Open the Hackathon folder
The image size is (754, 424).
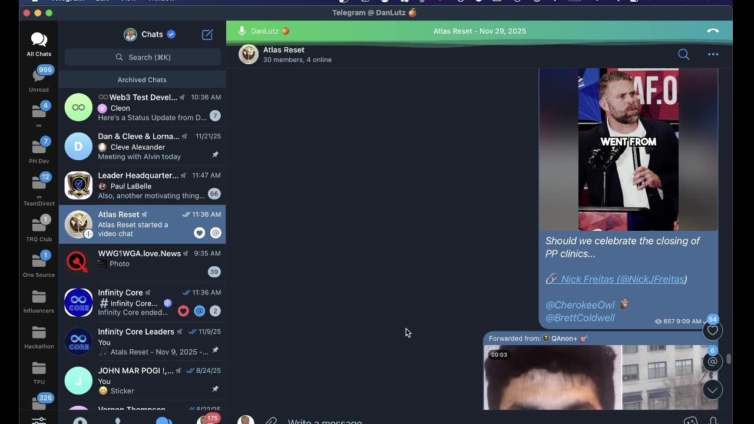(39, 336)
